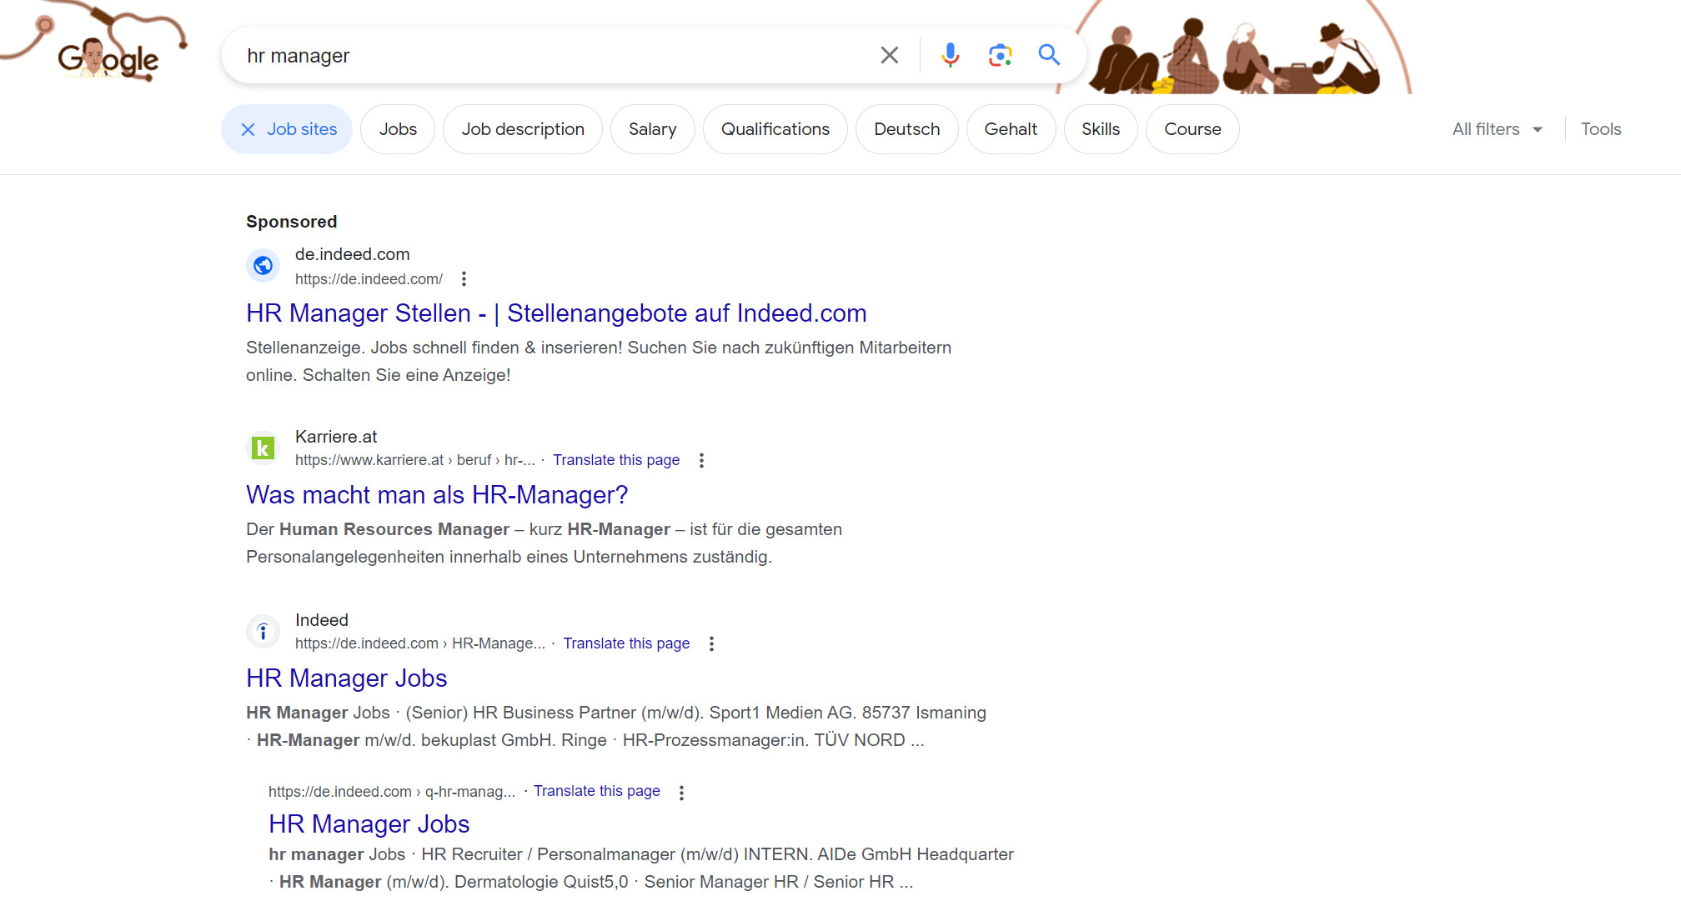
Task: Enable the Salary filter chip
Action: point(653,129)
